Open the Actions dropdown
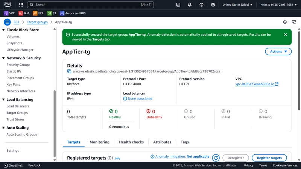Screen dimensions: 301x169 point(278,51)
